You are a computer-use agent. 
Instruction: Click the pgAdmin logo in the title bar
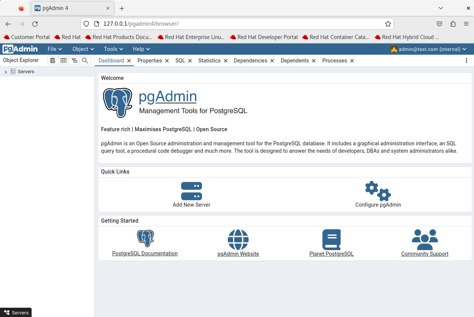pos(20,49)
